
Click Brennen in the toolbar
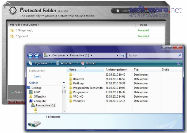[89, 63]
